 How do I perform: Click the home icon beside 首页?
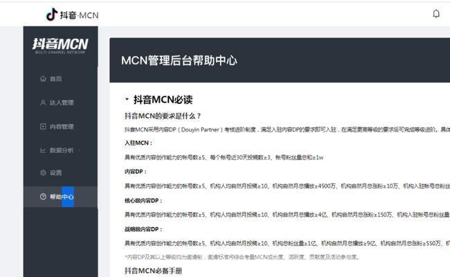click(x=43, y=79)
